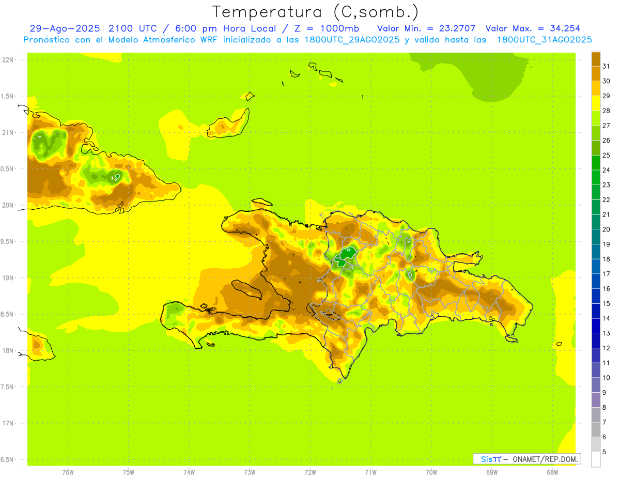This screenshot has width=620, height=479.
Task: Click the green legend swatch between 23 and 24
Action: [596, 177]
